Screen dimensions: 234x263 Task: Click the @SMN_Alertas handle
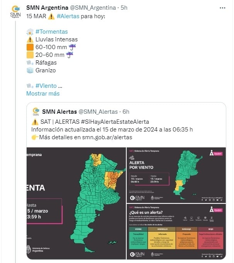coord(98,112)
